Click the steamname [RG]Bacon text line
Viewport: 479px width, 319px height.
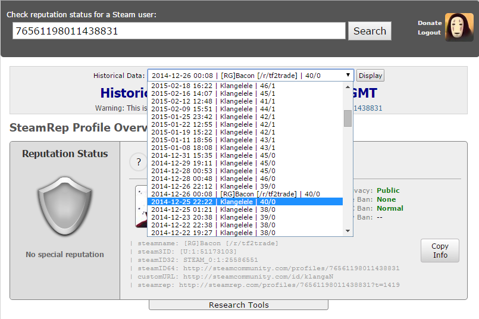tap(208, 243)
